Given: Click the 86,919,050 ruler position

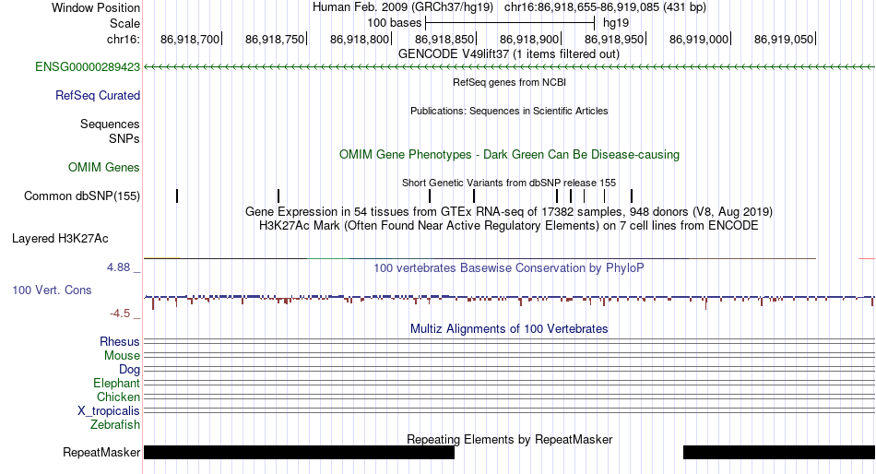Looking at the screenshot, I should pos(785,39).
